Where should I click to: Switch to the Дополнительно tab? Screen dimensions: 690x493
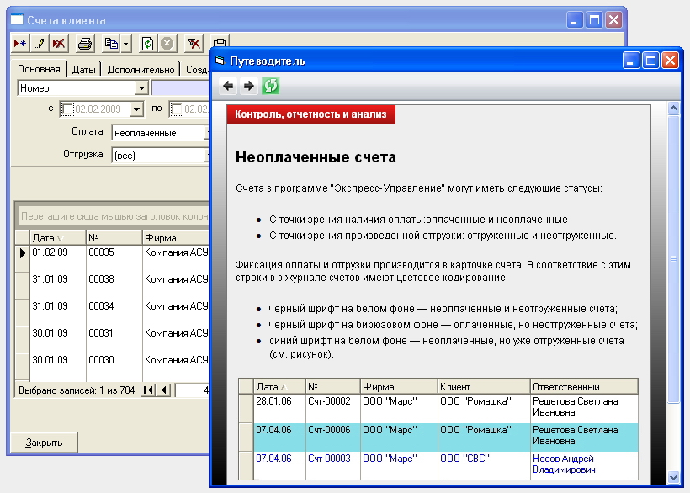[x=141, y=70]
